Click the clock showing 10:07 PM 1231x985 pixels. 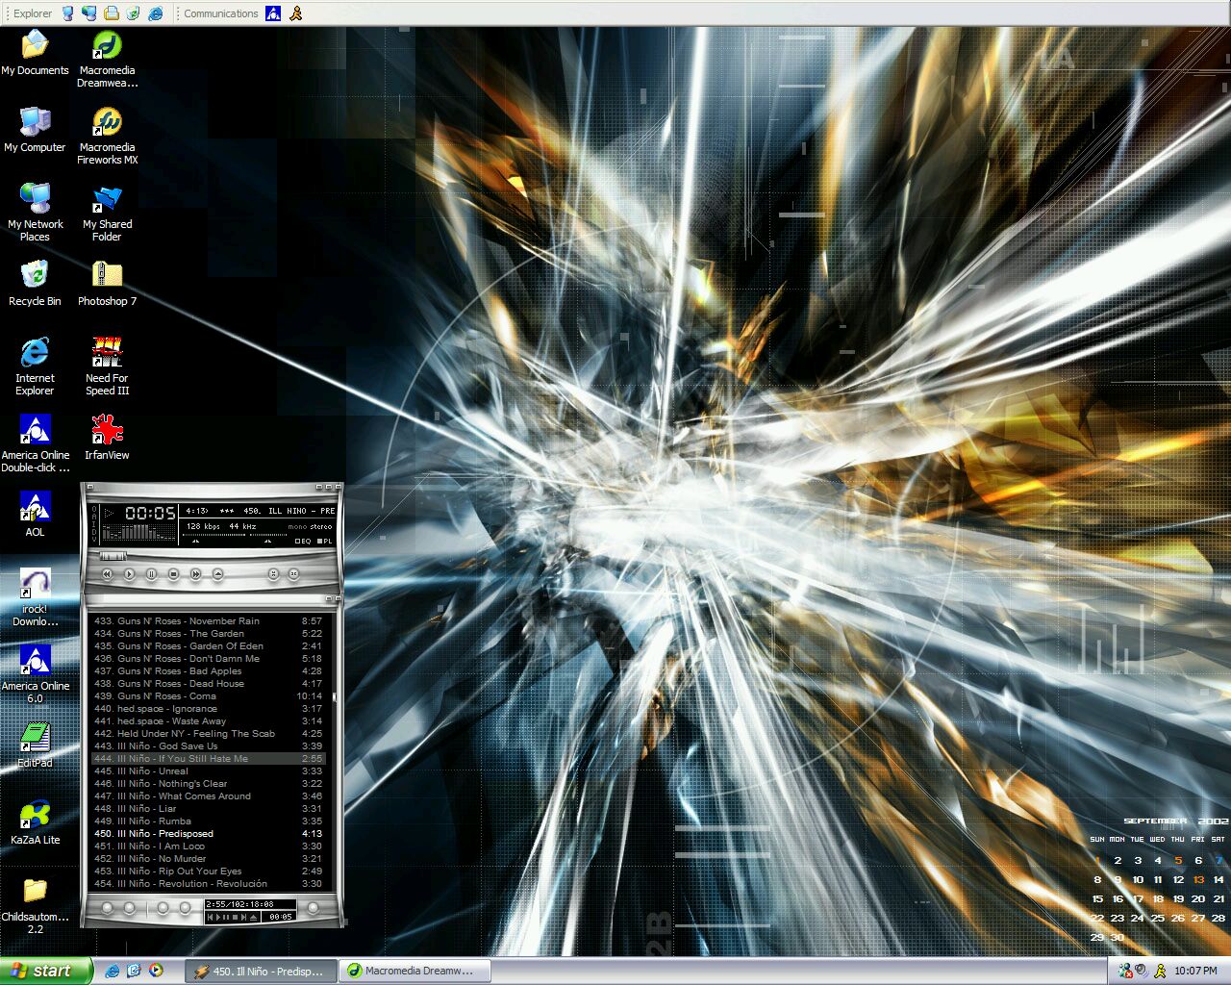pyautogui.click(x=1195, y=971)
